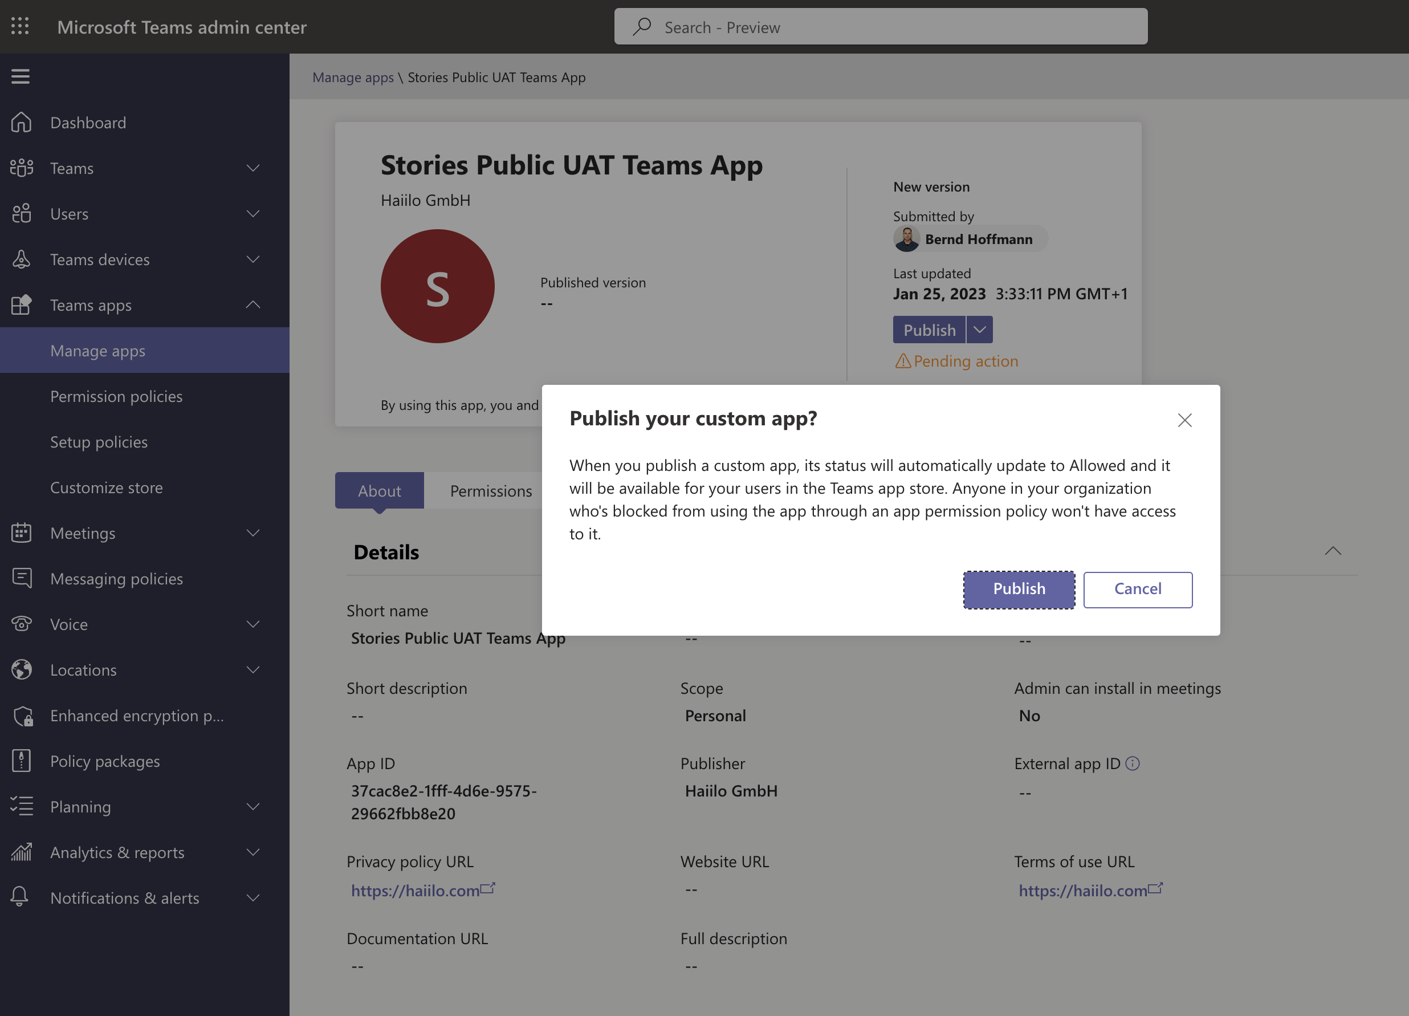Expand the Teams navigation section
Viewport: 1409px width, 1016px height.
pyautogui.click(x=253, y=168)
